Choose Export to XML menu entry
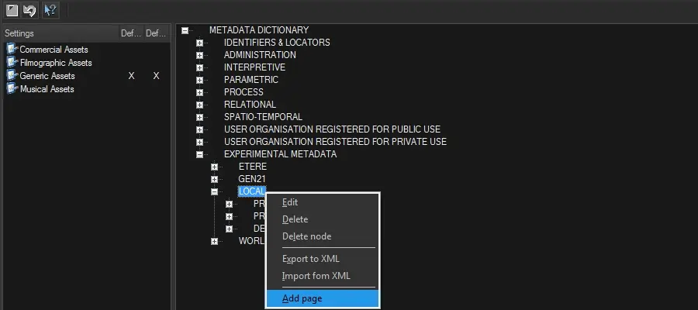Viewport: 698px width, 310px height. [310, 259]
